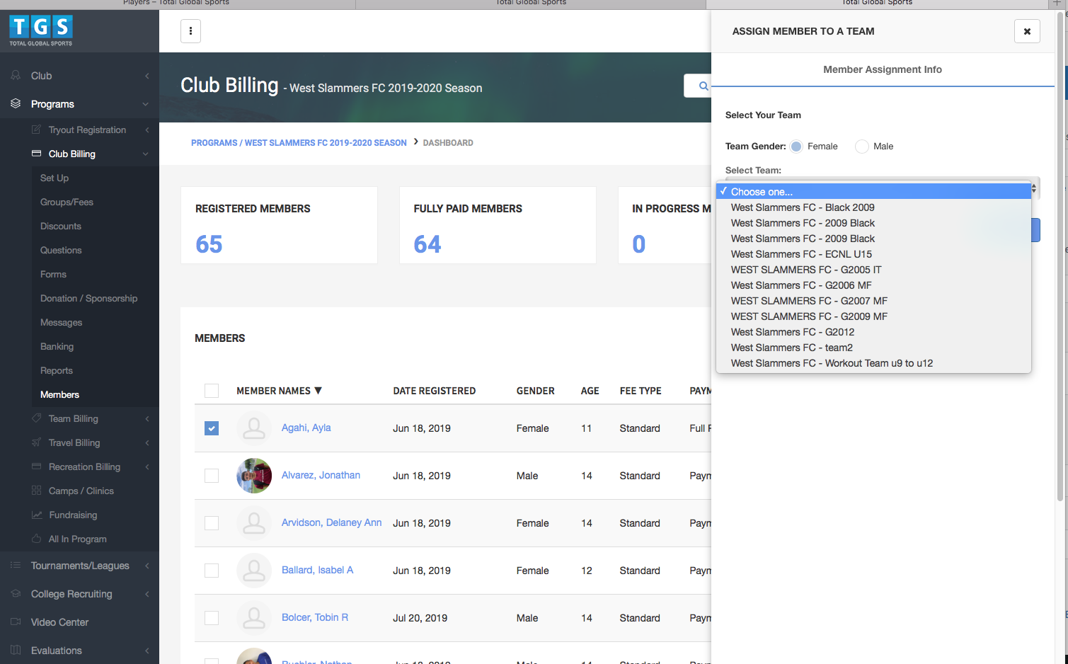Viewport: 1068px width, 664px height.
Task: Open the Reports item in sidebar
Action: tap(57, 370)
